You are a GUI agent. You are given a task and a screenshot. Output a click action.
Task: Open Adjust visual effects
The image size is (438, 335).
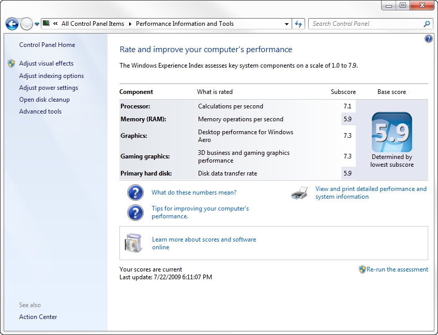(x=47, y=63)
